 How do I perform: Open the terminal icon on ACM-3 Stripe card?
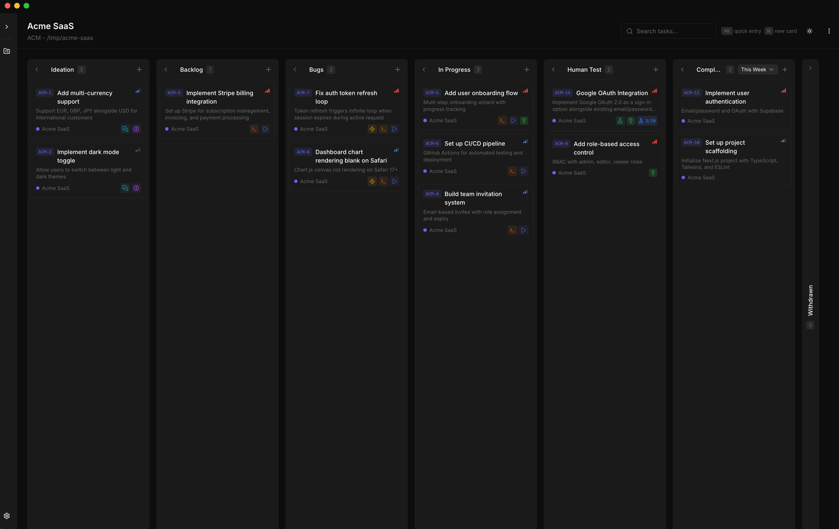[254, 129]
